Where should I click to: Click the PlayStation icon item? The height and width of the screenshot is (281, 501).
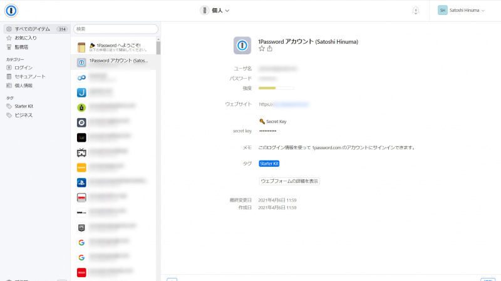(x=81, y=182)
